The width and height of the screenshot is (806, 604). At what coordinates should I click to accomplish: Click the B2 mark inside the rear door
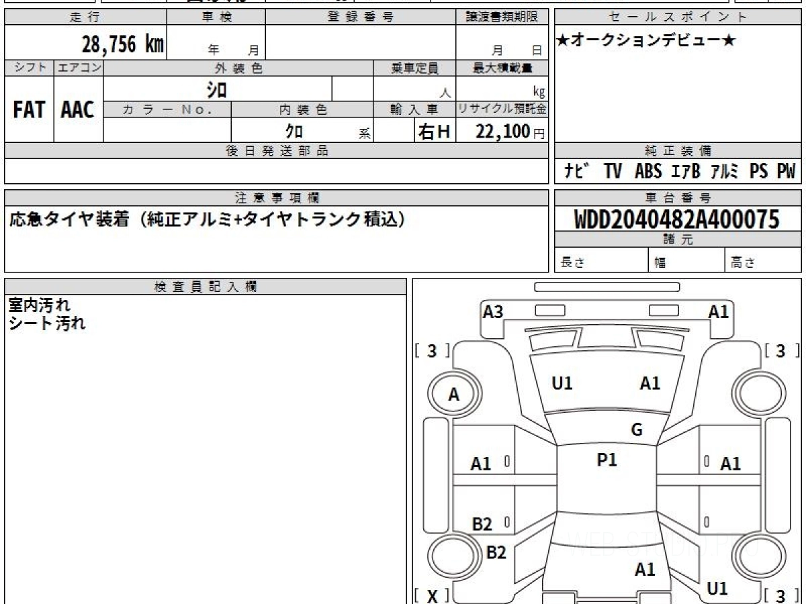pos(482,524)
